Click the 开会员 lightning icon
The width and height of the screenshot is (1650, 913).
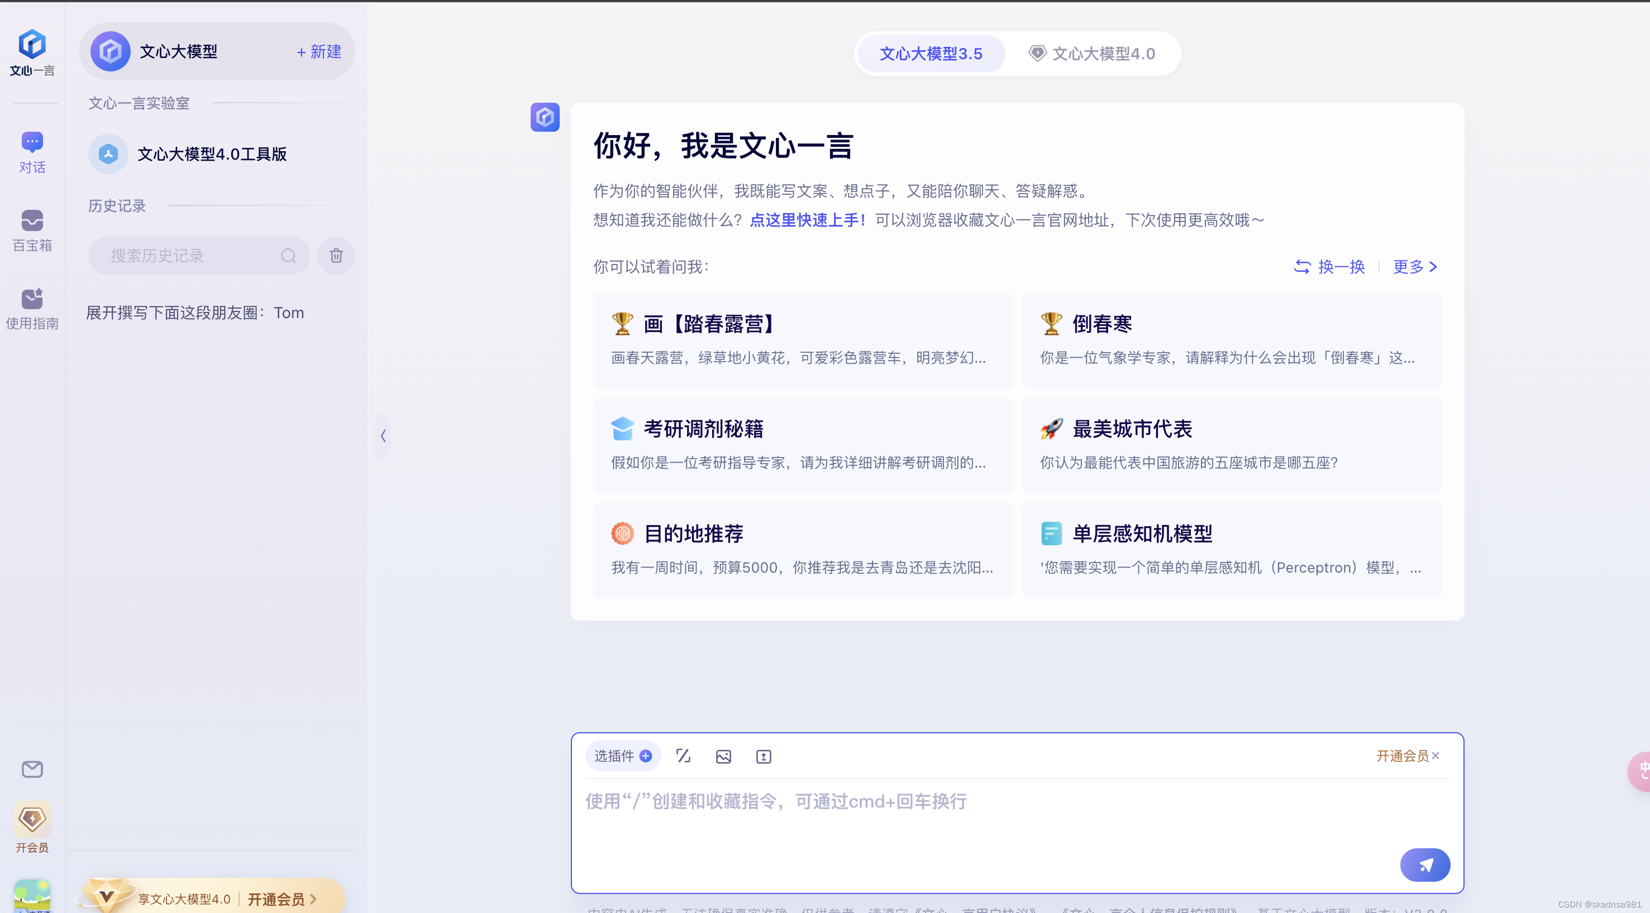click(x=31, y=820)
